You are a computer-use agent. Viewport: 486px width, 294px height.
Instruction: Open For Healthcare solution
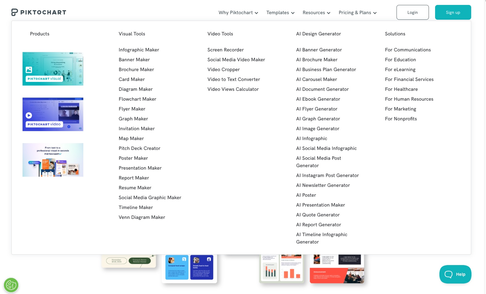[401, 89]
